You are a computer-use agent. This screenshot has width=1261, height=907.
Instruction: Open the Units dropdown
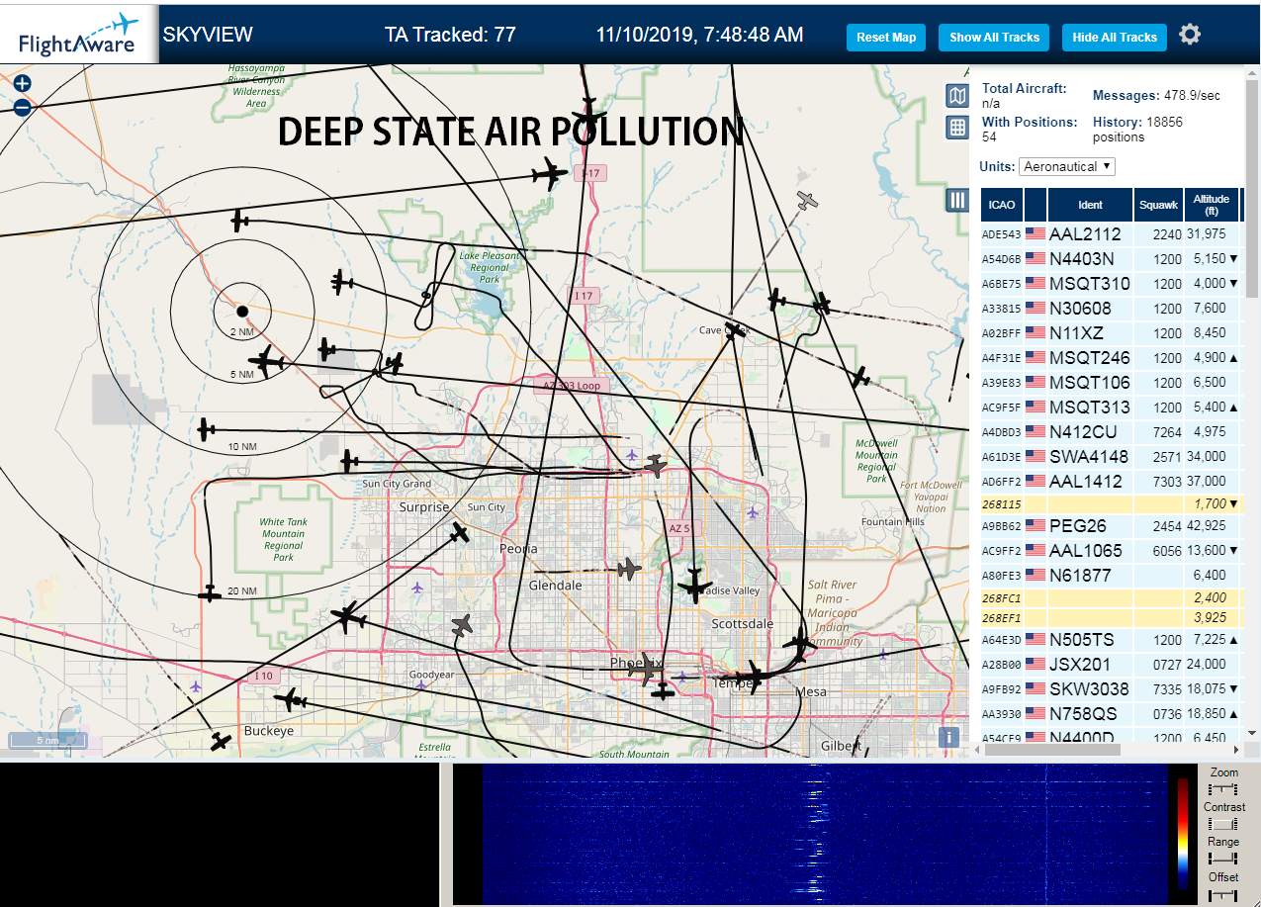[1067, 166]
